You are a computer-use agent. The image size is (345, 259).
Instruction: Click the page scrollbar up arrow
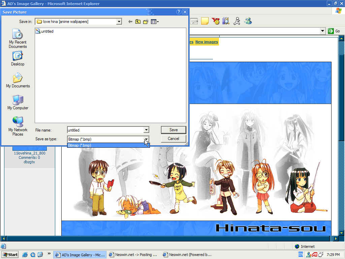[342, 39]
